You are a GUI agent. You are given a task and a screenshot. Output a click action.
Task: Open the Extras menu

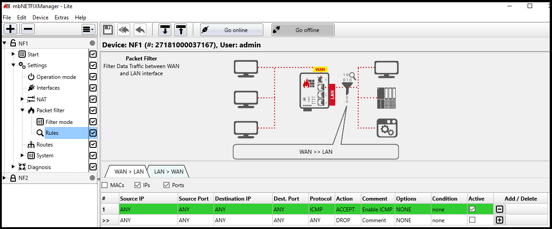[62, 18]
